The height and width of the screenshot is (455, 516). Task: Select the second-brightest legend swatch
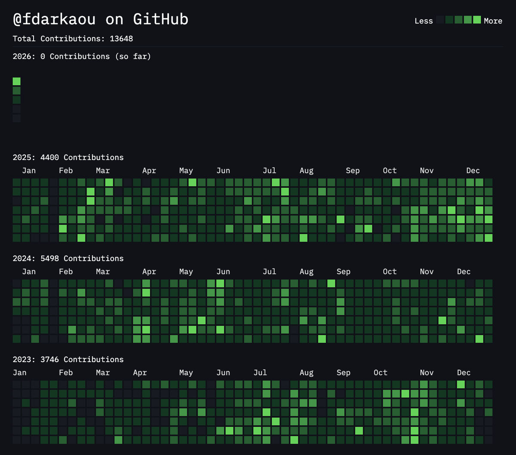pos(468,20)
